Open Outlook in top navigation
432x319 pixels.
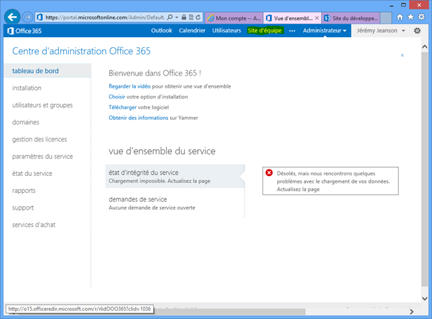[x=161, y=30]
